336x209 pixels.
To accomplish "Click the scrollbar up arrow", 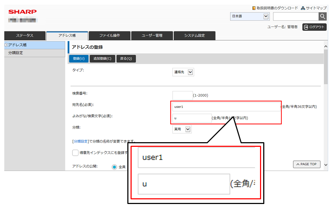I will coord(326,46).
